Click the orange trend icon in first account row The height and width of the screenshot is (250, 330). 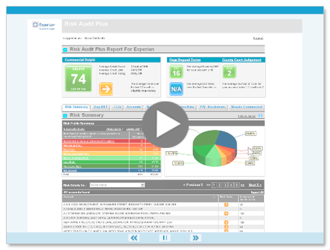pyautogui.click(x=226, y=205)
